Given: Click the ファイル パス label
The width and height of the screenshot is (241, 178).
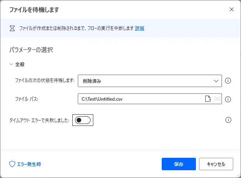Looking at the screenshot, I should pyautogui.click(x=26, y=99).
